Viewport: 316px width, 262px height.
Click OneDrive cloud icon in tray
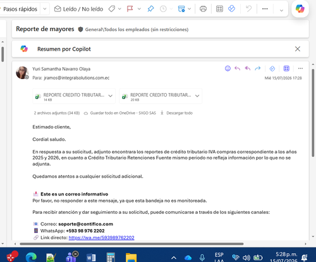(188, 258)
